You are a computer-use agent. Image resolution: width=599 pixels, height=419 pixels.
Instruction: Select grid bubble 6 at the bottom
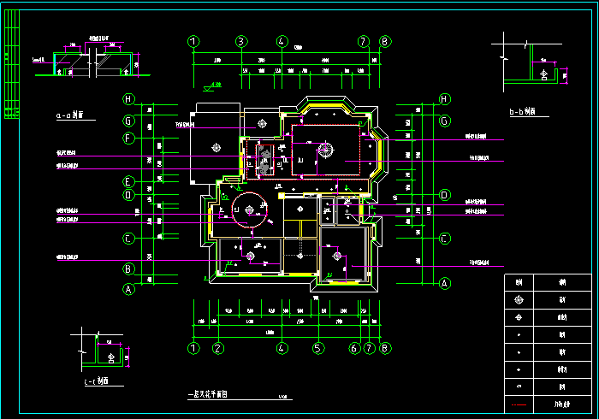click(x=354, y=348)
